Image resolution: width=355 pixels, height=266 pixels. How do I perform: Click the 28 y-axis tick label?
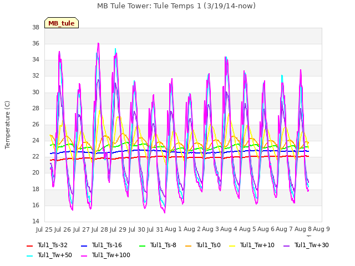click(35, 108)
